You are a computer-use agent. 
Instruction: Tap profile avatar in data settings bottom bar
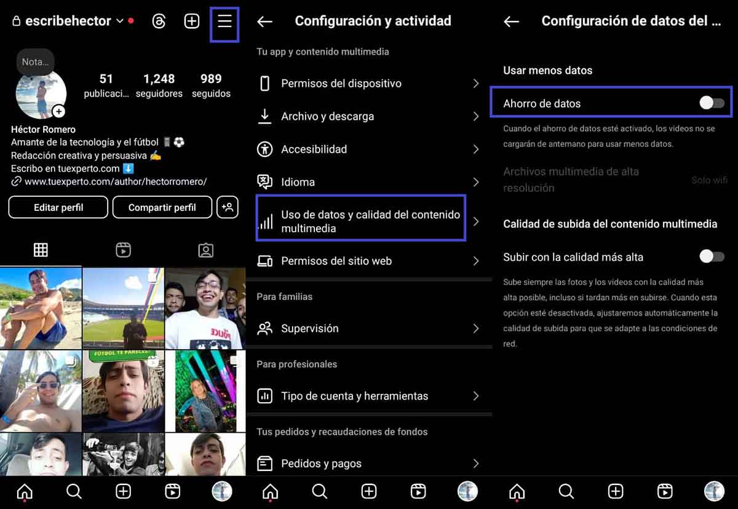point(714,491)
